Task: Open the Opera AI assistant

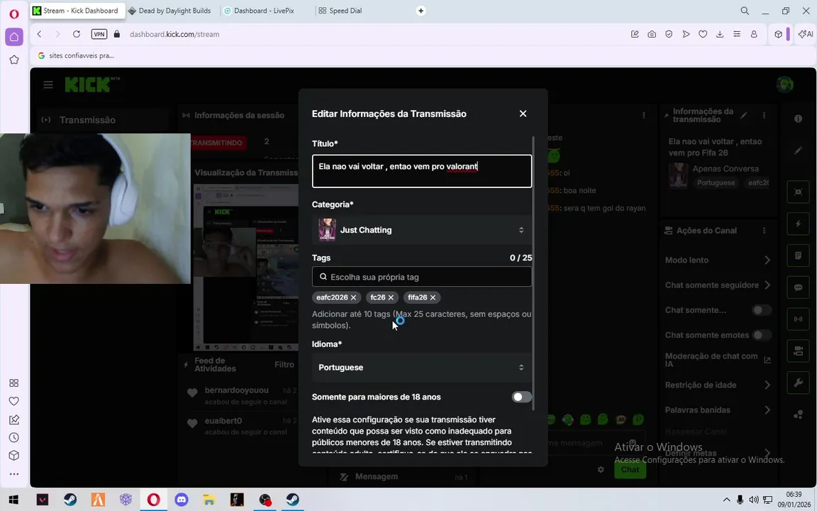Action: pos(805,34)
